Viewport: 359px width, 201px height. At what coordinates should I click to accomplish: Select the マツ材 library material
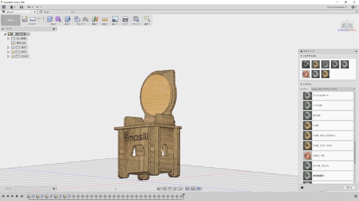[x=328, y=126]
